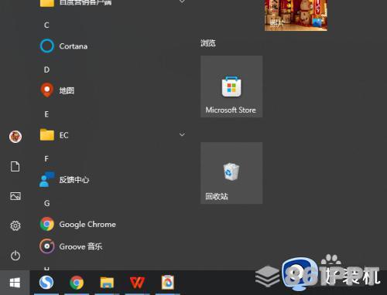
Task: Open Settings gear in Start sidebar
Action: click(15, 225)
